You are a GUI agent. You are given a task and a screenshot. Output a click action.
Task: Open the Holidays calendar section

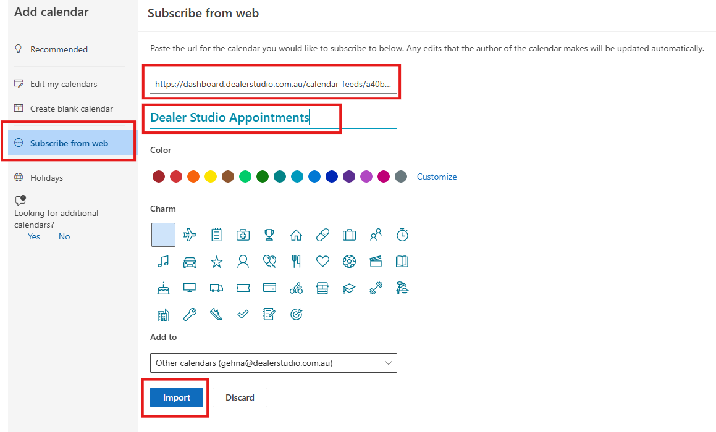click(x=46, y=178)
